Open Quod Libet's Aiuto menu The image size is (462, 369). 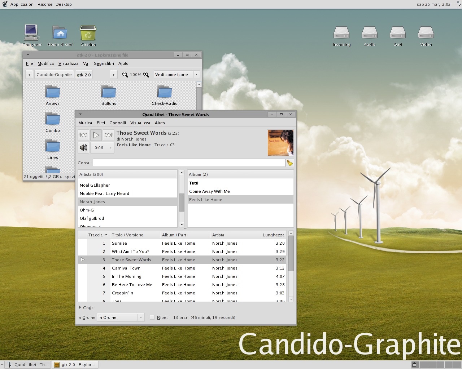point(160,123)
